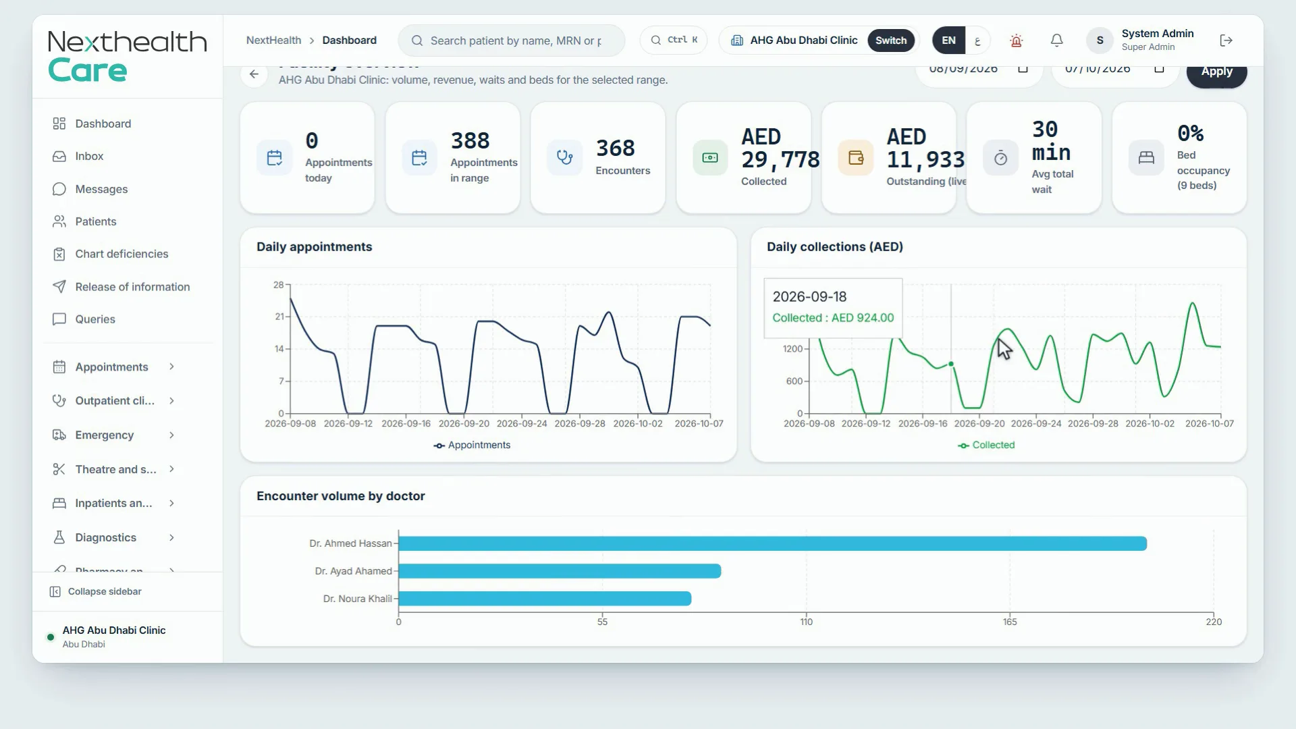Image resolution: width=1296 pixels, height=729 pixels.
Task: Click the logout icon
Action: pos(1226,40)
